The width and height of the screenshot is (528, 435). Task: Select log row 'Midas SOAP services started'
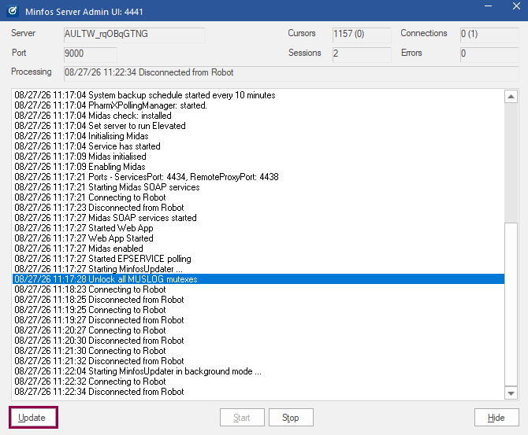[258, 218]
